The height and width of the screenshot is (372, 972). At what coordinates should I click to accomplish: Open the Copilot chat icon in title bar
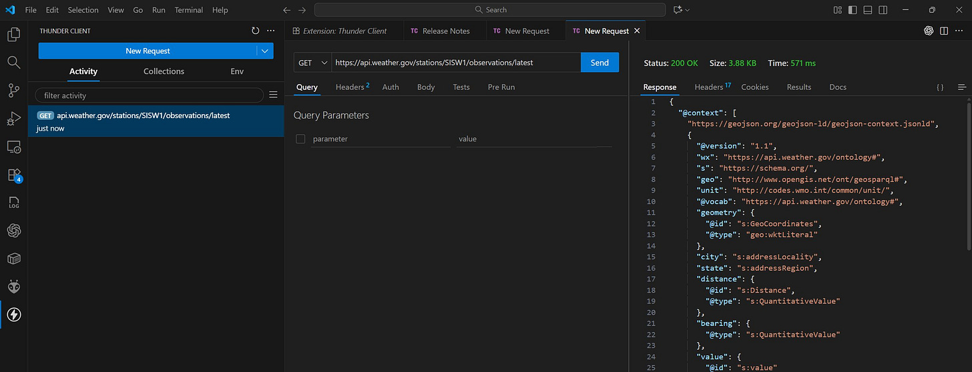pyautogui.click(x=678, y=10)
